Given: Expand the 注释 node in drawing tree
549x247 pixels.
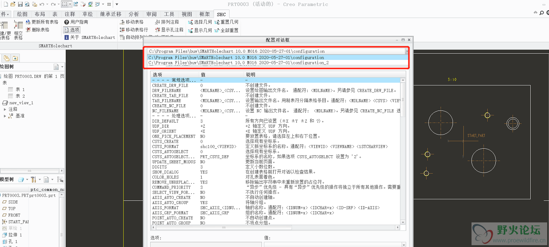Looking at the screenshot, I should [5, 109].
